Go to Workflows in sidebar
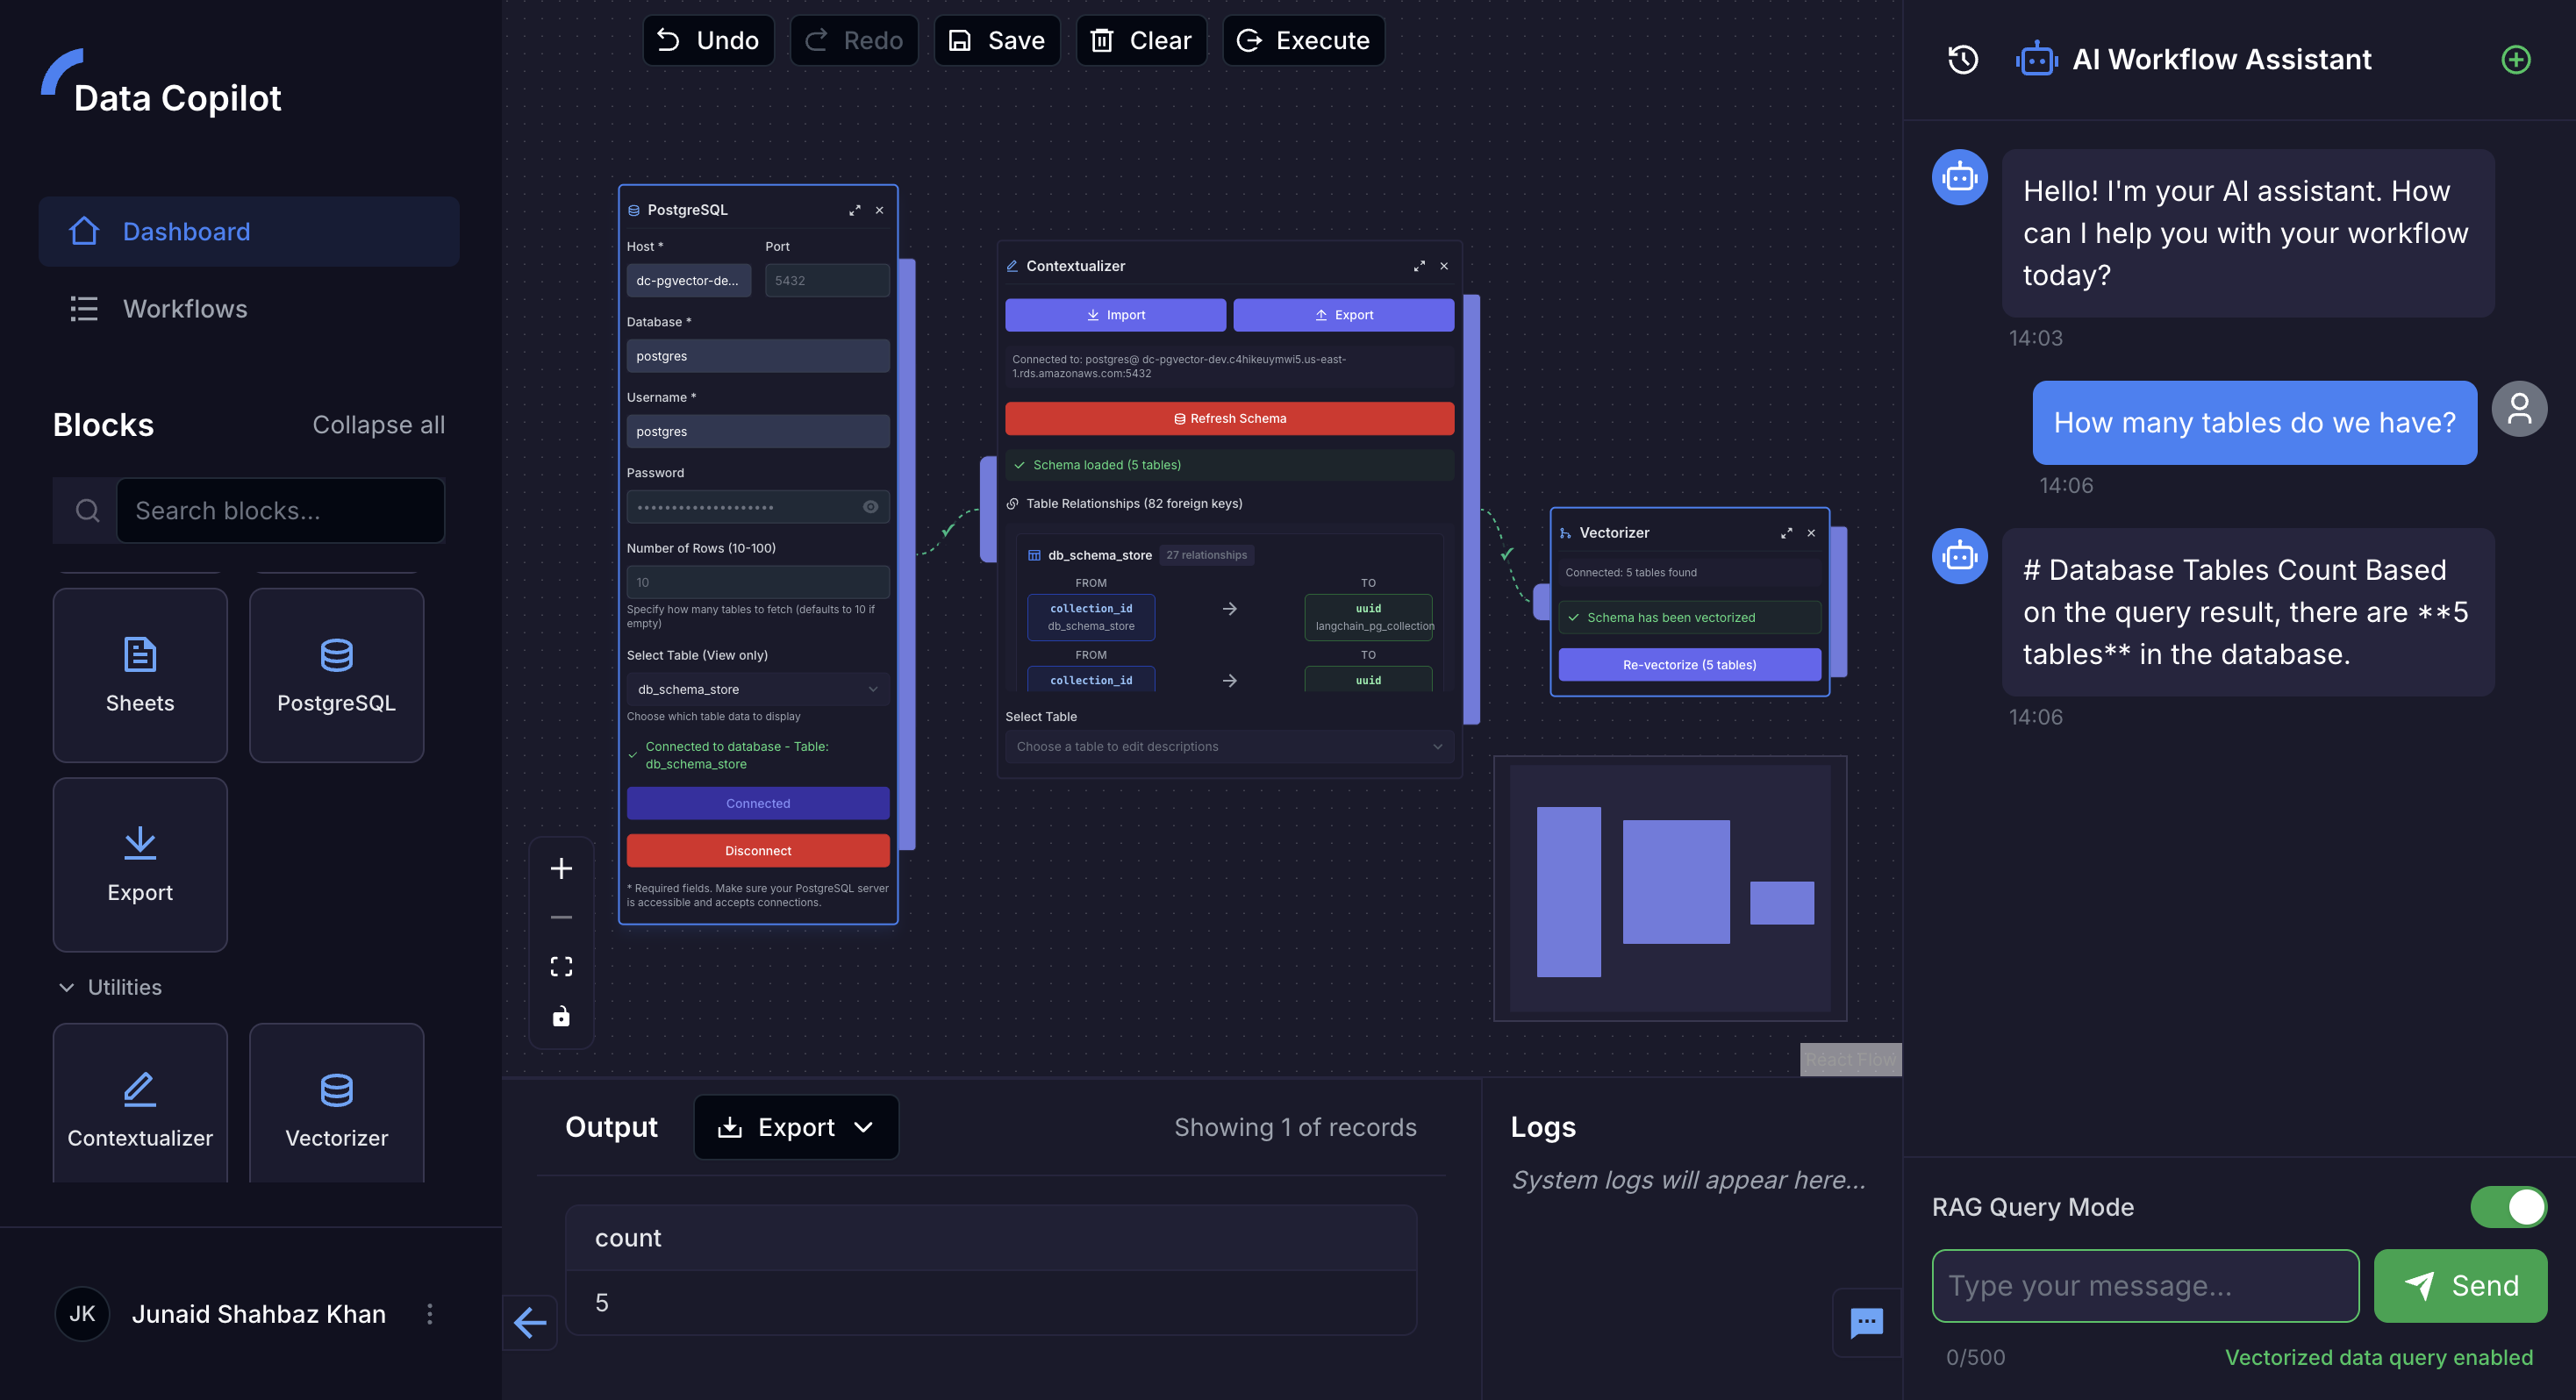Image resolution: width=2576 pixels, height=1400 pixels. tap(185, 309)
